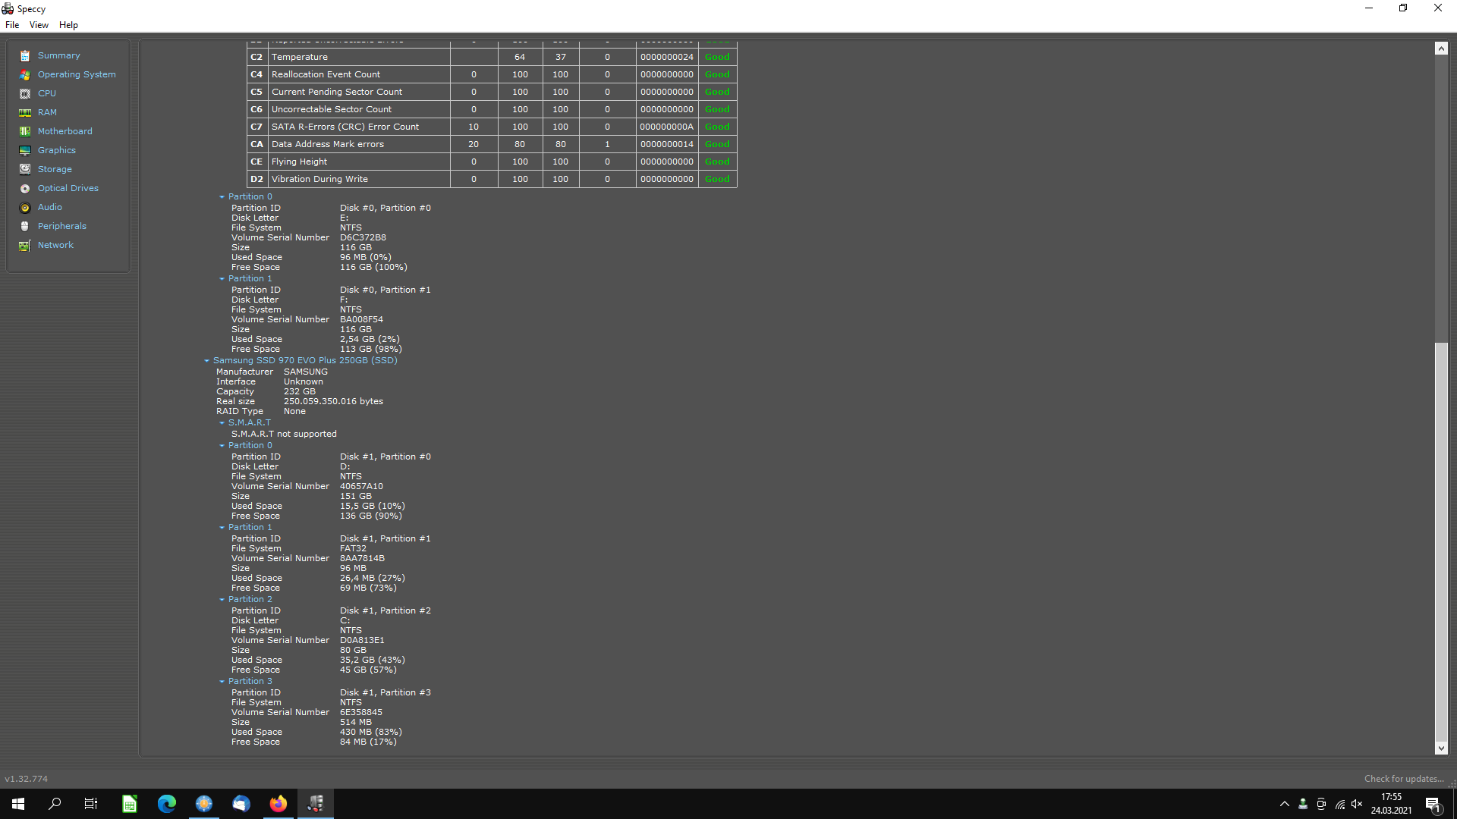Open Firefox from the taskbar
1457x819 pixels.
pos(278,804)
